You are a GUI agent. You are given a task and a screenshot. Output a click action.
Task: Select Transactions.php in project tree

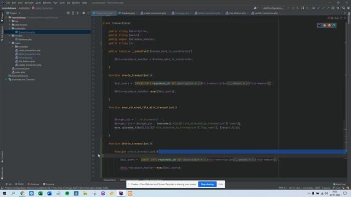pyautogui.click(x=26, y=32)
